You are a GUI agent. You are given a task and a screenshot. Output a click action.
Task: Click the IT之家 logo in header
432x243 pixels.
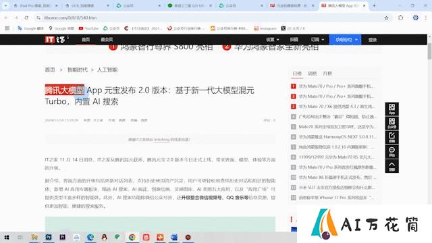click(55, 40)
